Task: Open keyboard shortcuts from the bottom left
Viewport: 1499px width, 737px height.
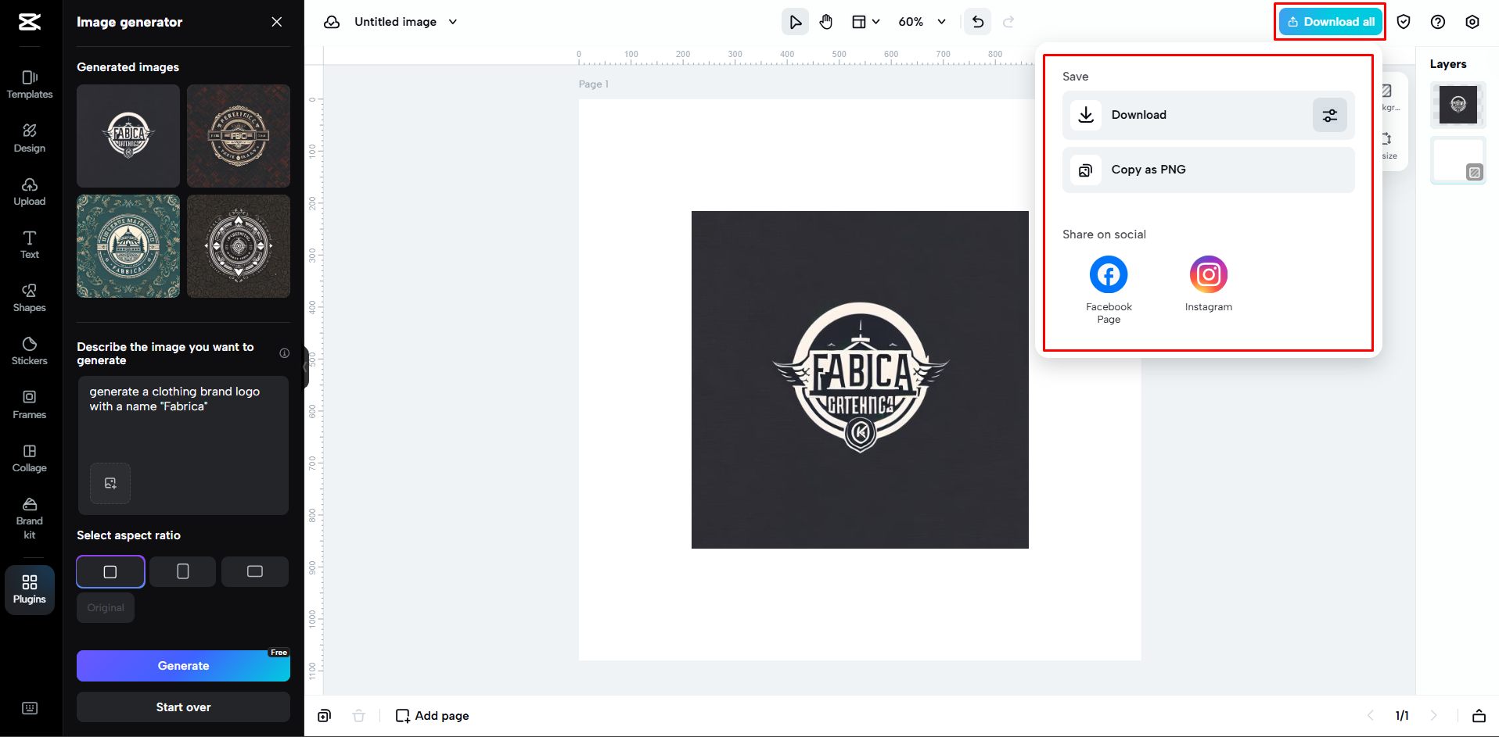Action: tap(30, 707)
